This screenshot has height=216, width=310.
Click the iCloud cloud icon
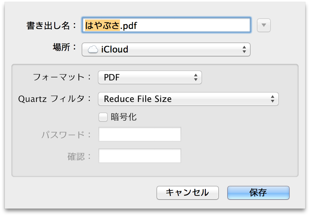(x=93, y=49)
